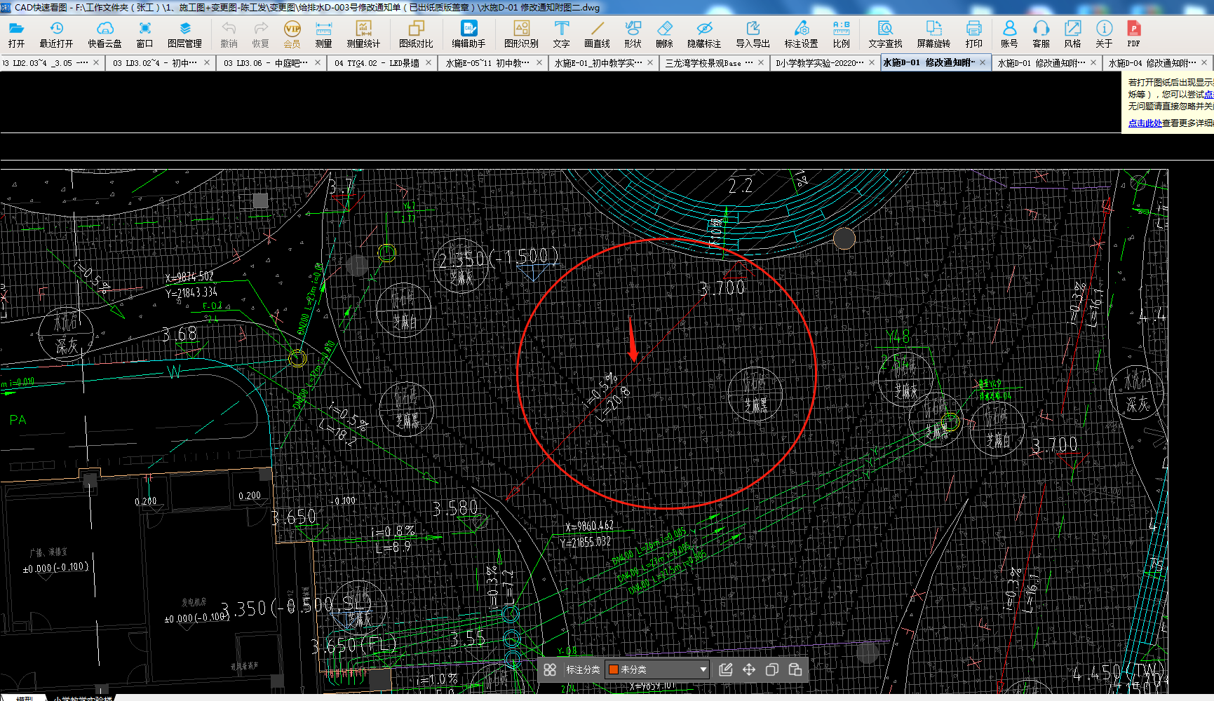
Task: Close the 03 LD3.06 中庭吧 tab
Action: point(318,62)
